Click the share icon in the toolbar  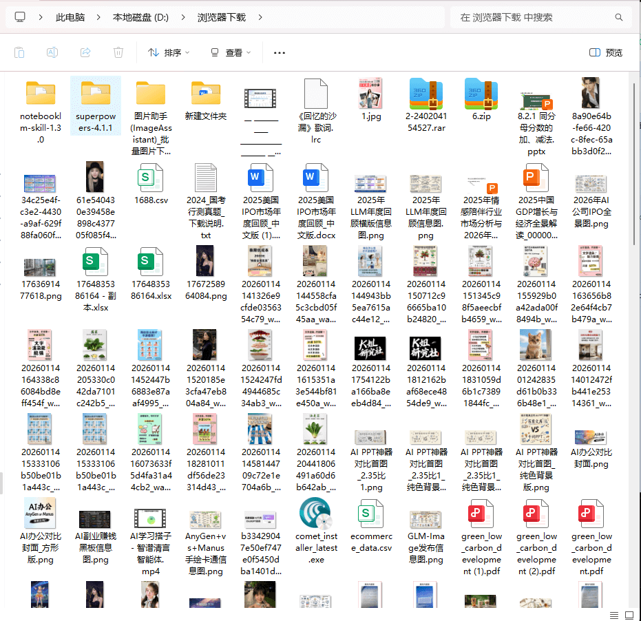tap(85, 52)
